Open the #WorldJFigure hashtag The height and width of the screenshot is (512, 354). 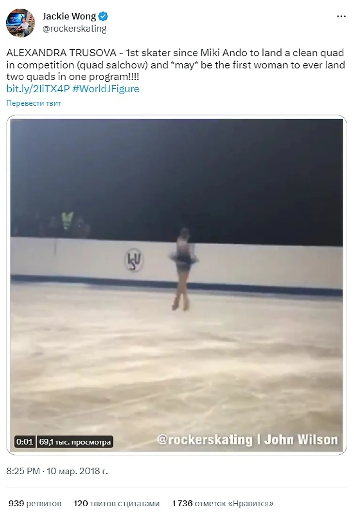pyautogui.click(x=106, y=89)
